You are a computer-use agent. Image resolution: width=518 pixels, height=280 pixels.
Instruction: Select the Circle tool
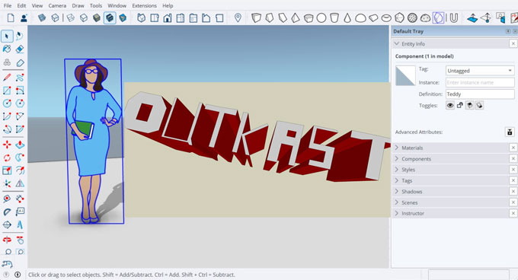pyautogui.click(x=7, y=103)
